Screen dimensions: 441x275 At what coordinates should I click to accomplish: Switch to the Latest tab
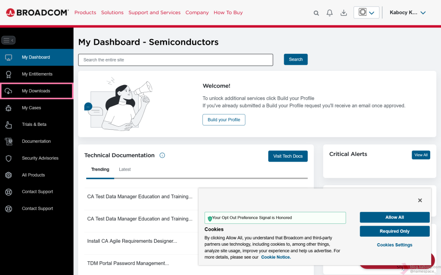[x=125, y=169]
